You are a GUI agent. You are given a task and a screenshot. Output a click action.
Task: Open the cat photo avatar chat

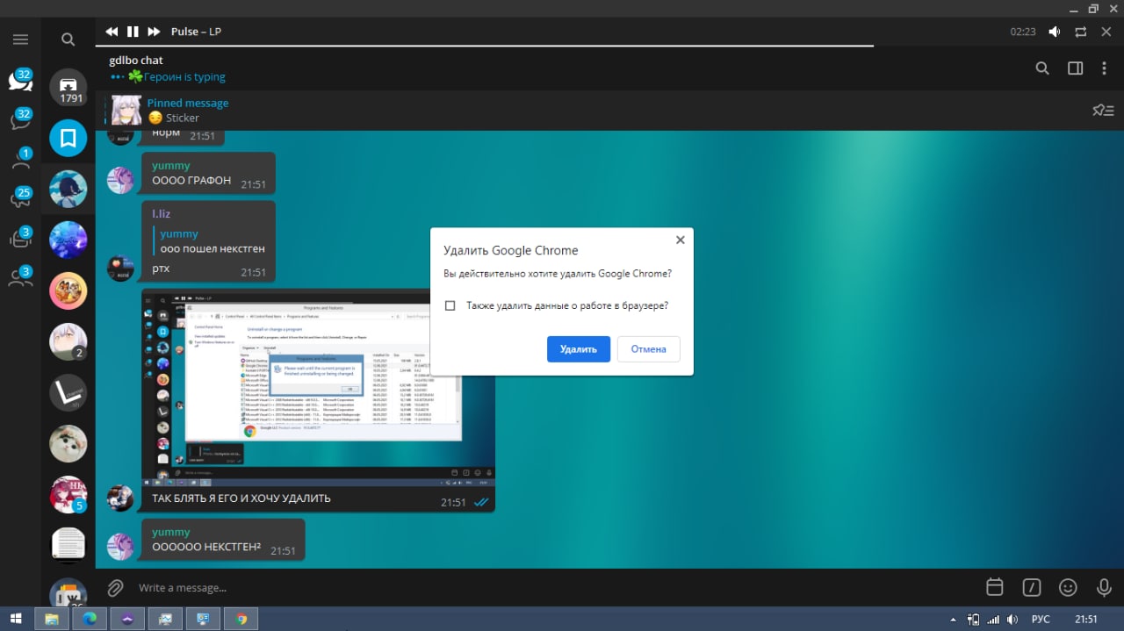coord(68,443)
